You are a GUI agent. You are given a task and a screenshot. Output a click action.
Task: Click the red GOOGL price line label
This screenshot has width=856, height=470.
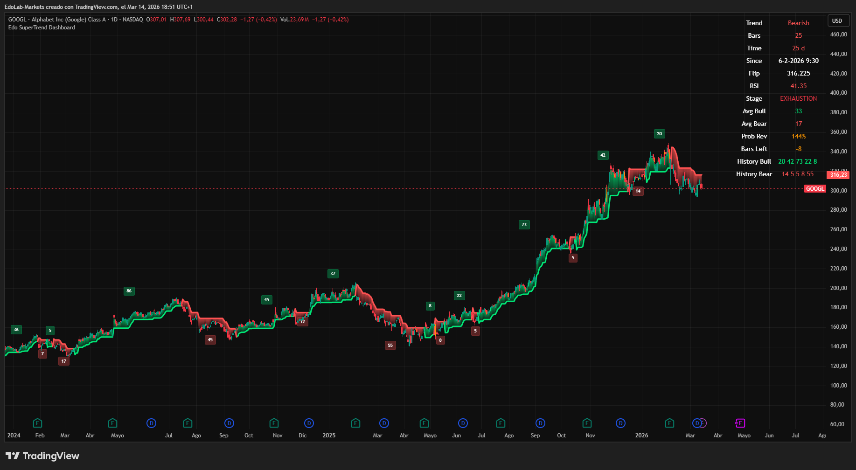pyautogui.click(x=815, y=189)
